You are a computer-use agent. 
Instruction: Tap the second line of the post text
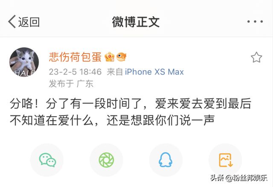[x=112, y=120]
